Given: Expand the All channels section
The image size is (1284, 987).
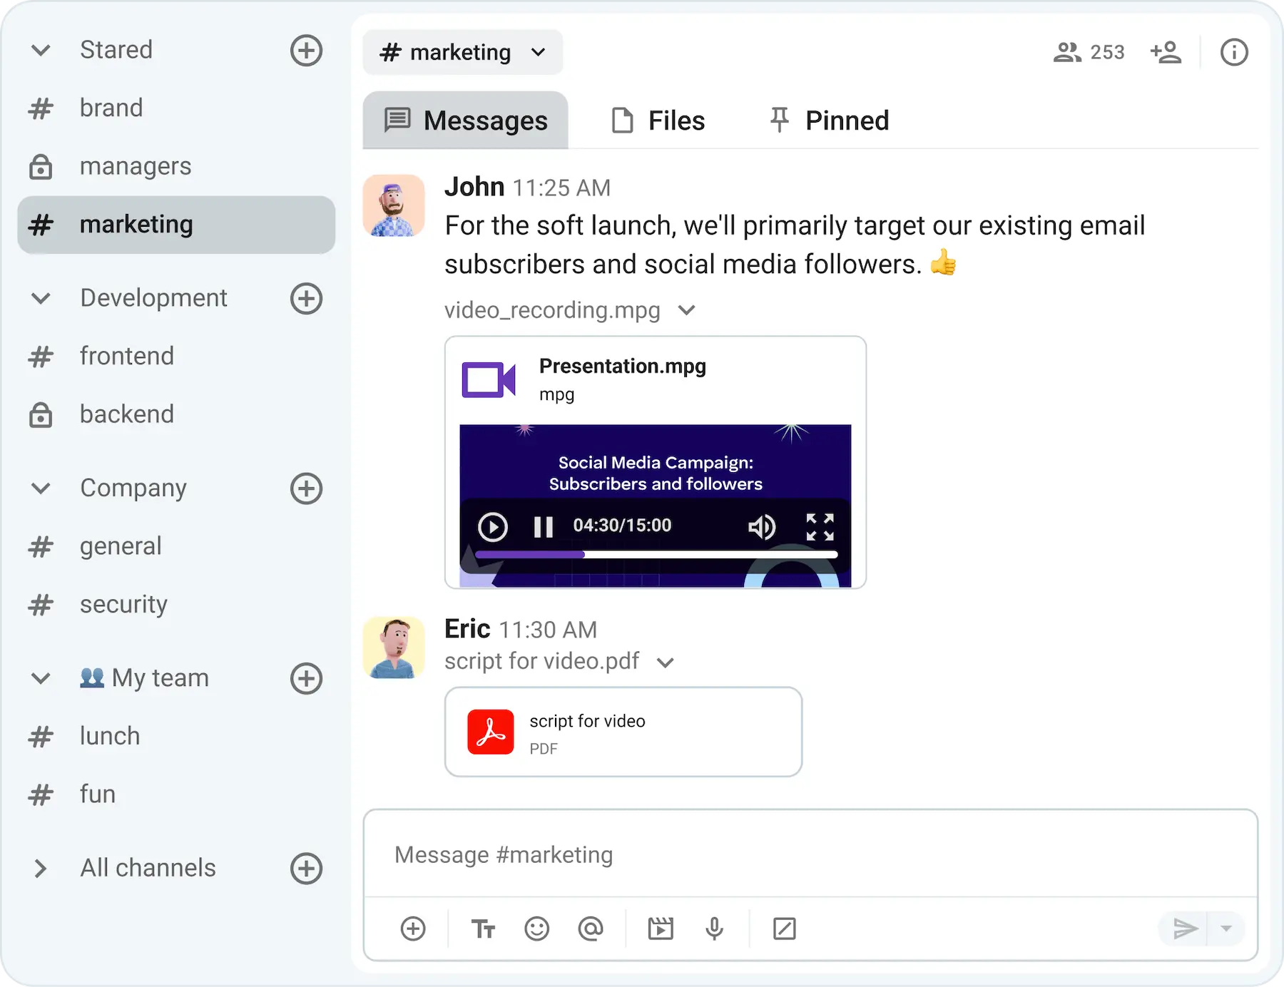Looking at the screenshot, I should [x=41, y=869].
